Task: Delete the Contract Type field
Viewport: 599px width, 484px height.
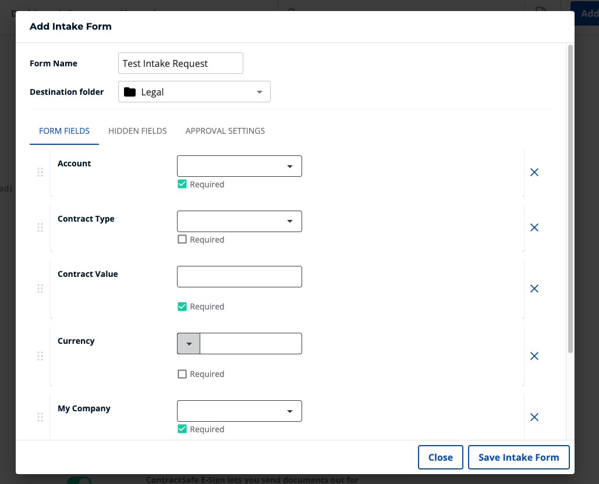Action: [x=534, y=227]
